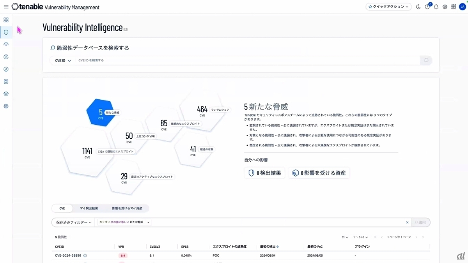Open settings gear in top bar
Image resolution: width=468 pixels, height=263 pixels.
(x=445, y=7)
